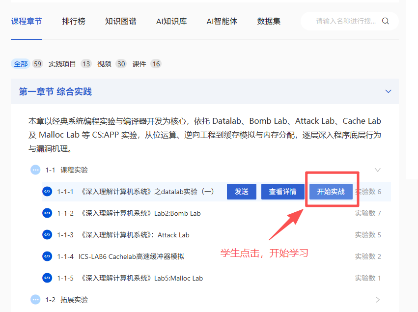Click code icon beside 1-1-3 Attack Lab
This screenshot has height=312, width=418.
(x=47, y=235)
